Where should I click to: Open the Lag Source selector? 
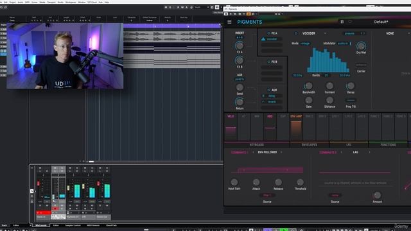click(335, 195)
